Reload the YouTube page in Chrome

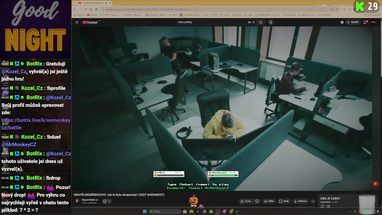click(x=86, y=9)
